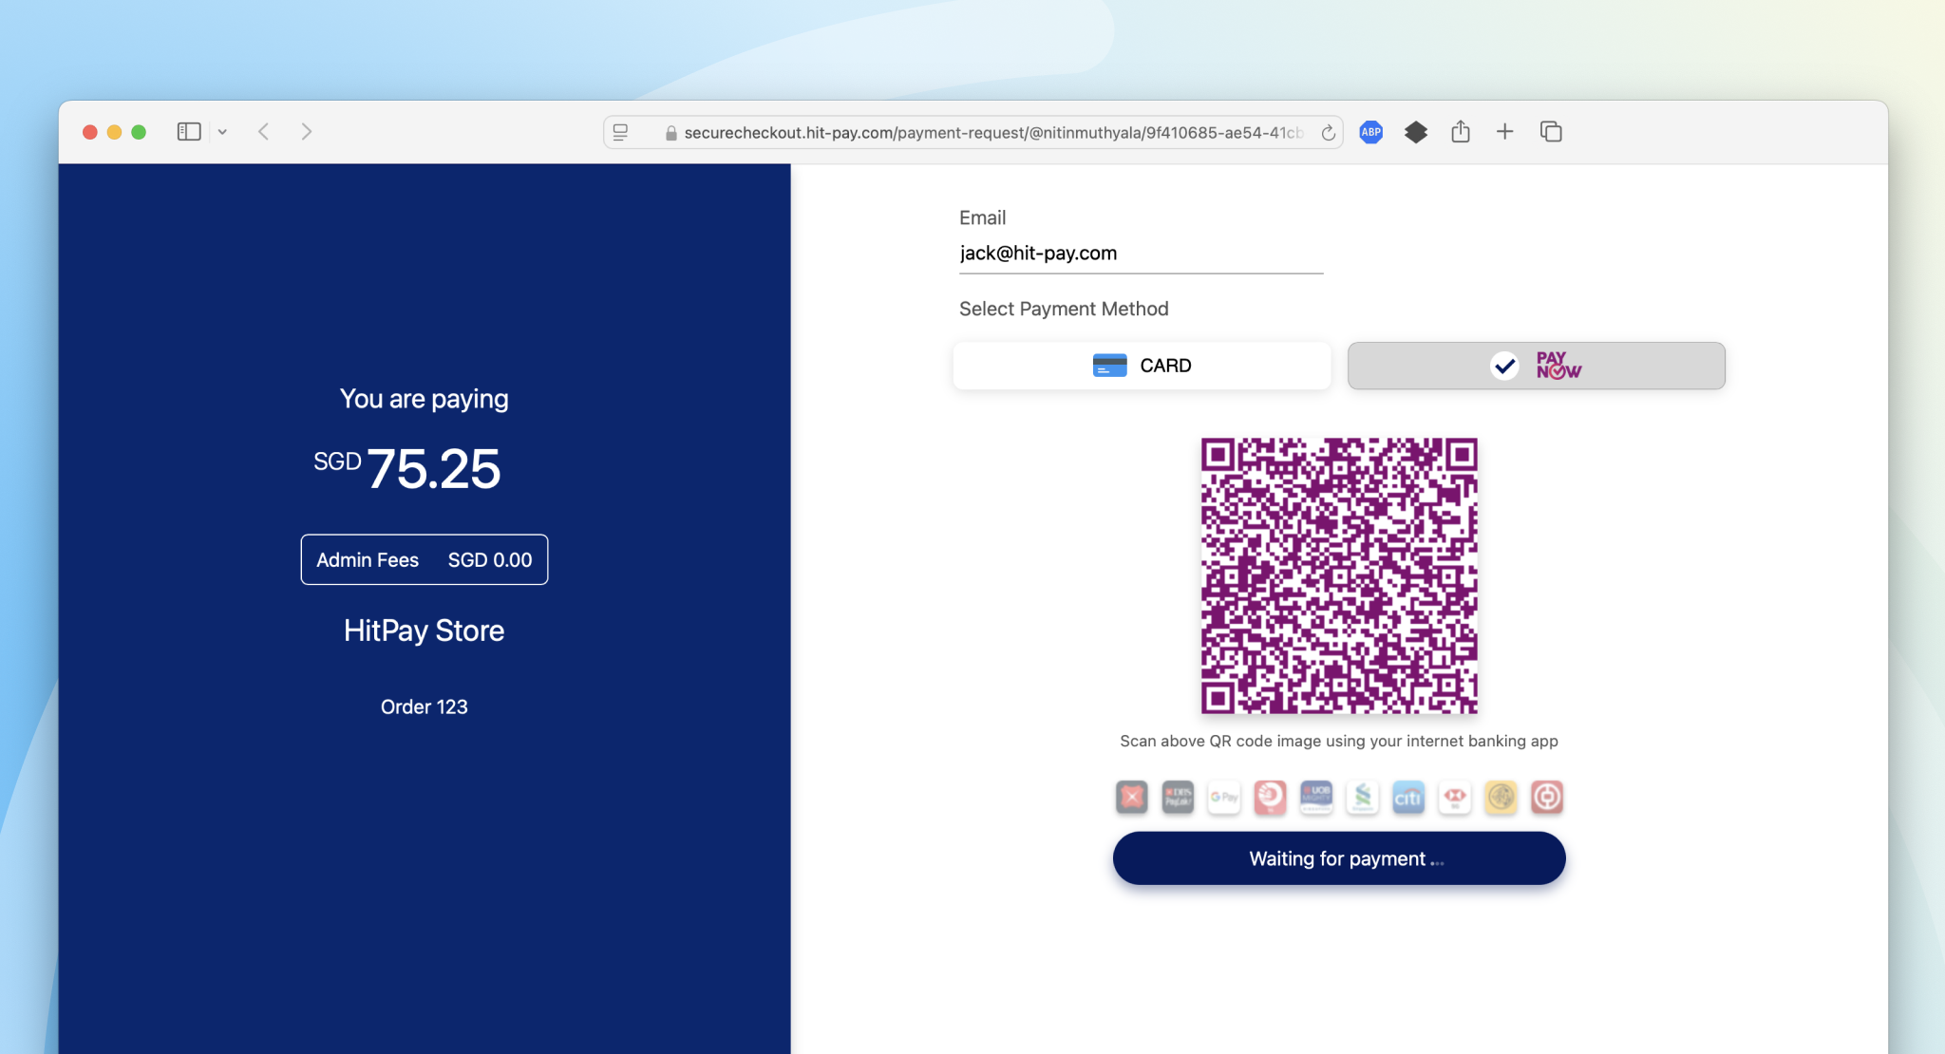Image resolution: width=1945 pixels, height=1054 pixels.
Task: Click the Maybank app icon
Action: click(x=1501, y=798)
